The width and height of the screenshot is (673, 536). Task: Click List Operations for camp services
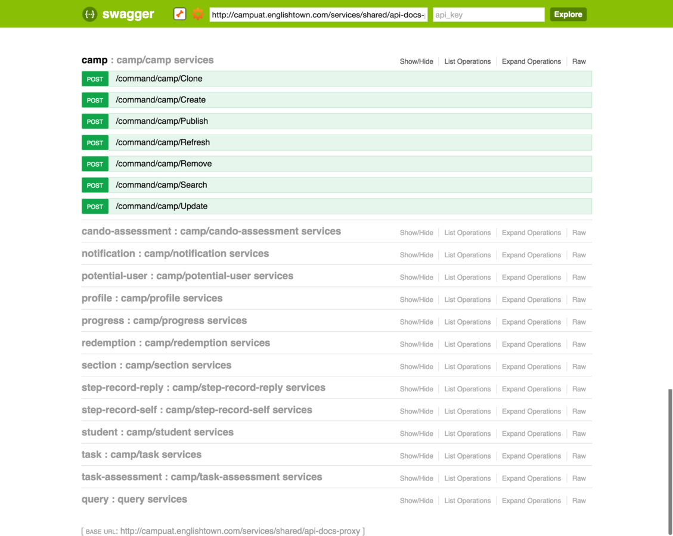coord(467,61)
